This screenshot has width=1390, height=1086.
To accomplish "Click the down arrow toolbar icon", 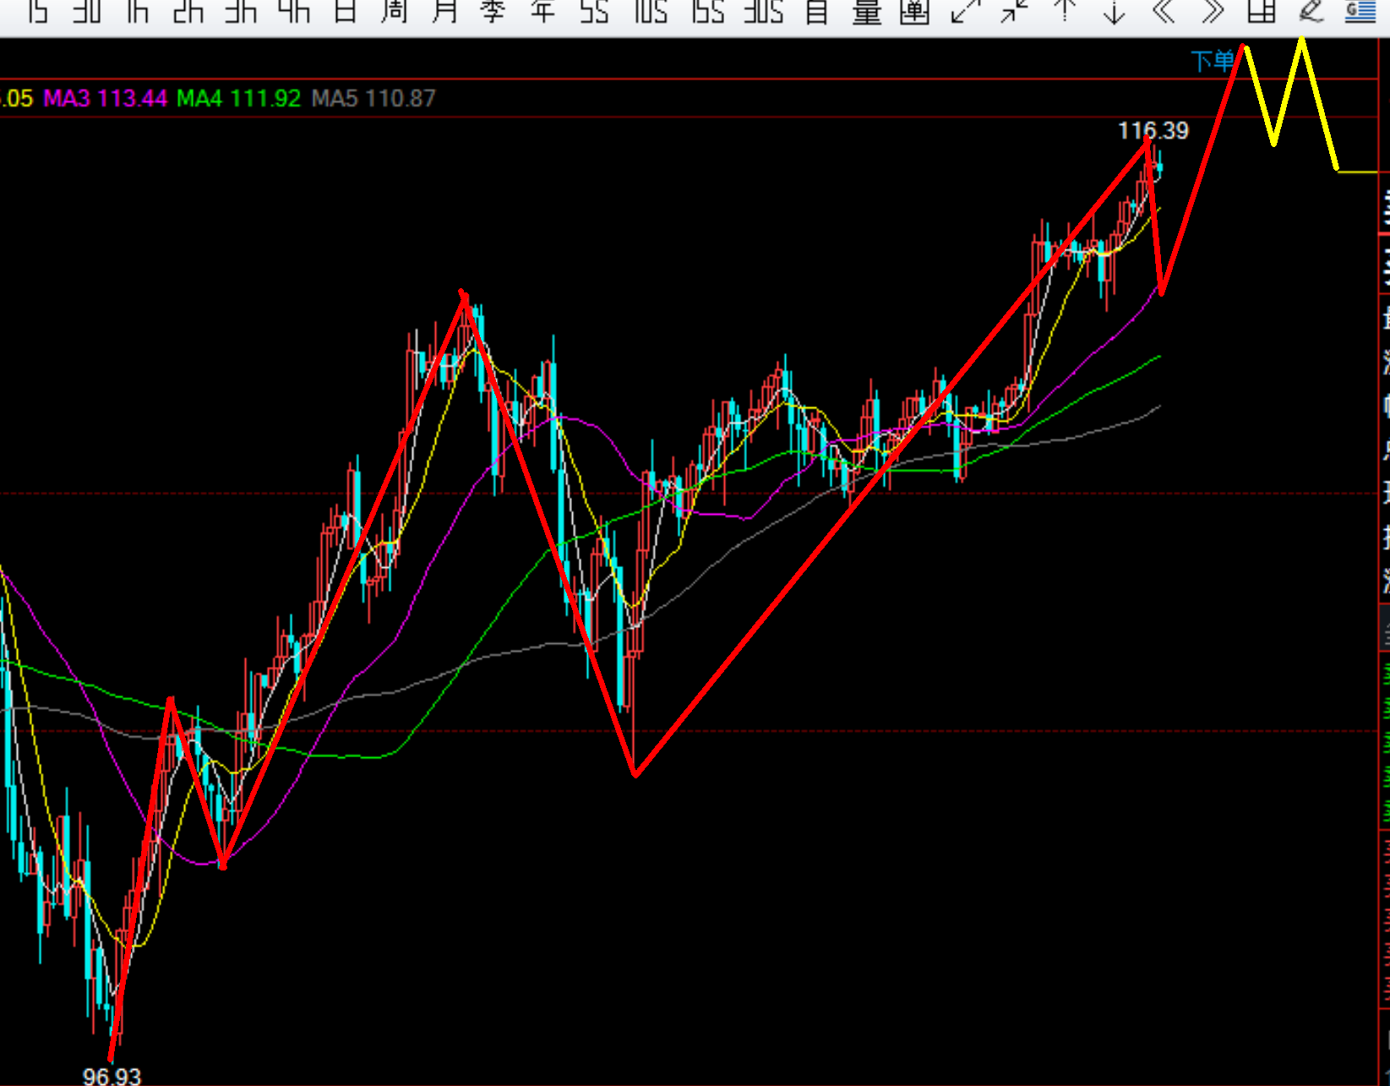I will [1115, 12].
